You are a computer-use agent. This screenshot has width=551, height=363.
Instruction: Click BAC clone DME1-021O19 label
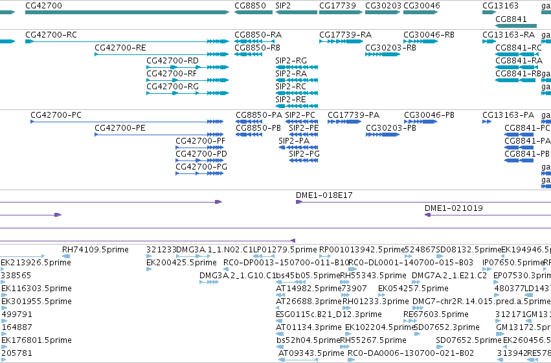click(454, 208)
